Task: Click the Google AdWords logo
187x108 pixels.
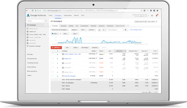Action: click(x=36, y=15)
